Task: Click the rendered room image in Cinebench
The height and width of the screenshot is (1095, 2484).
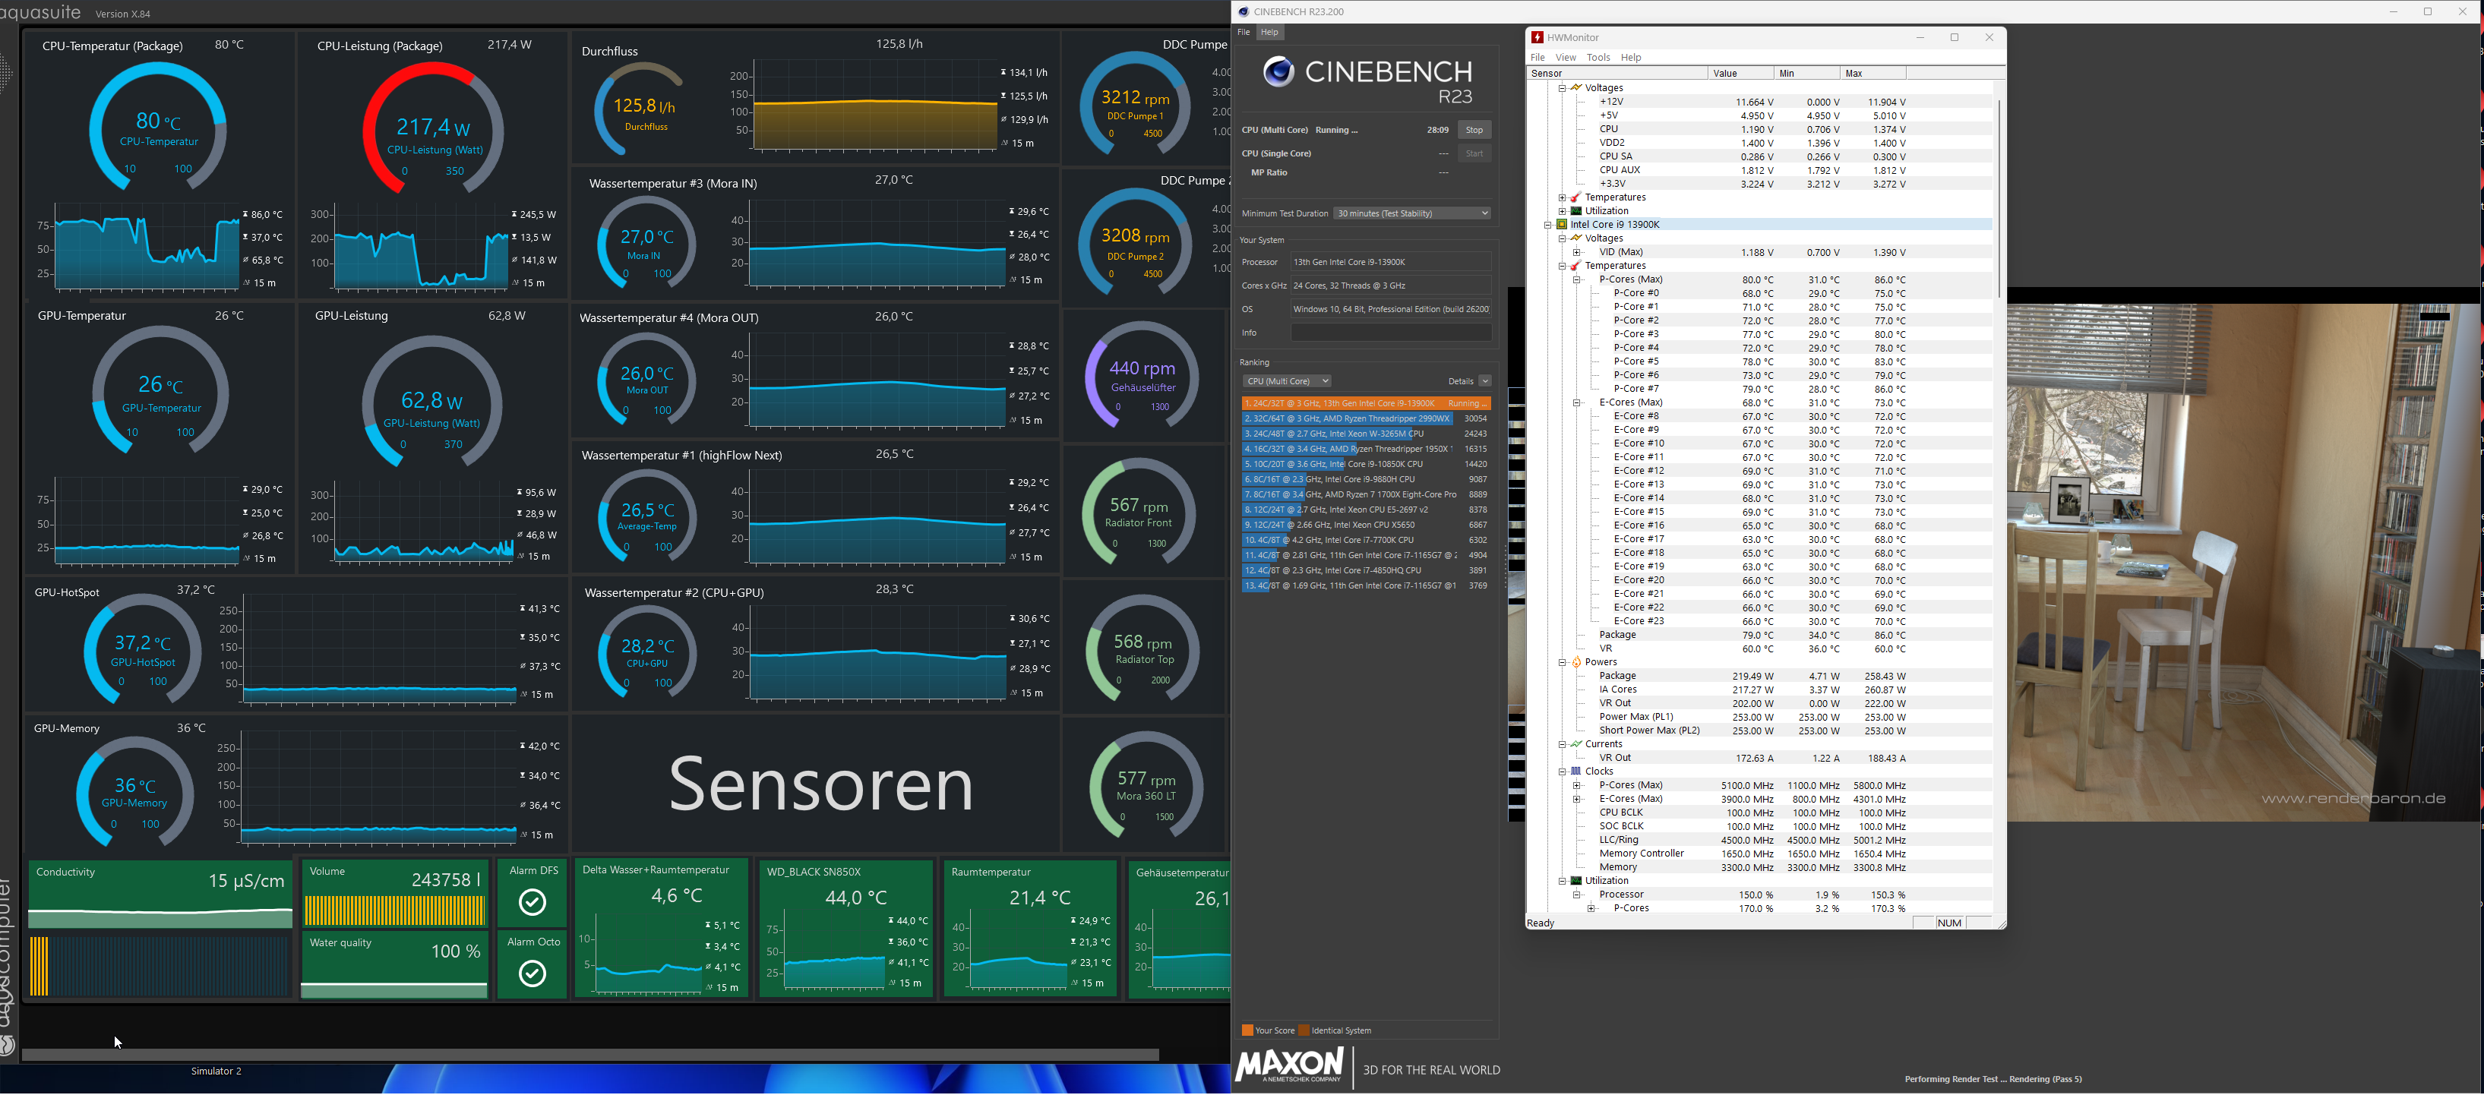Action: (2243, 563)
